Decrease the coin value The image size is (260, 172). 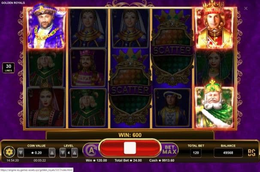pos(21,153)
